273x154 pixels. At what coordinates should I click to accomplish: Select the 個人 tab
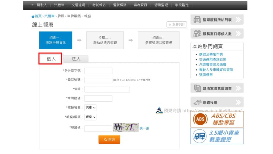click(50, 59)
